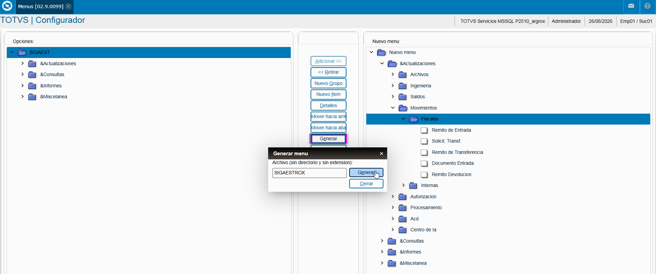This screenshot has width=656, height=274.
Task: Click &Miscelanea folder icon in Nuevo menu tree
Action: (x=392, y=263)
